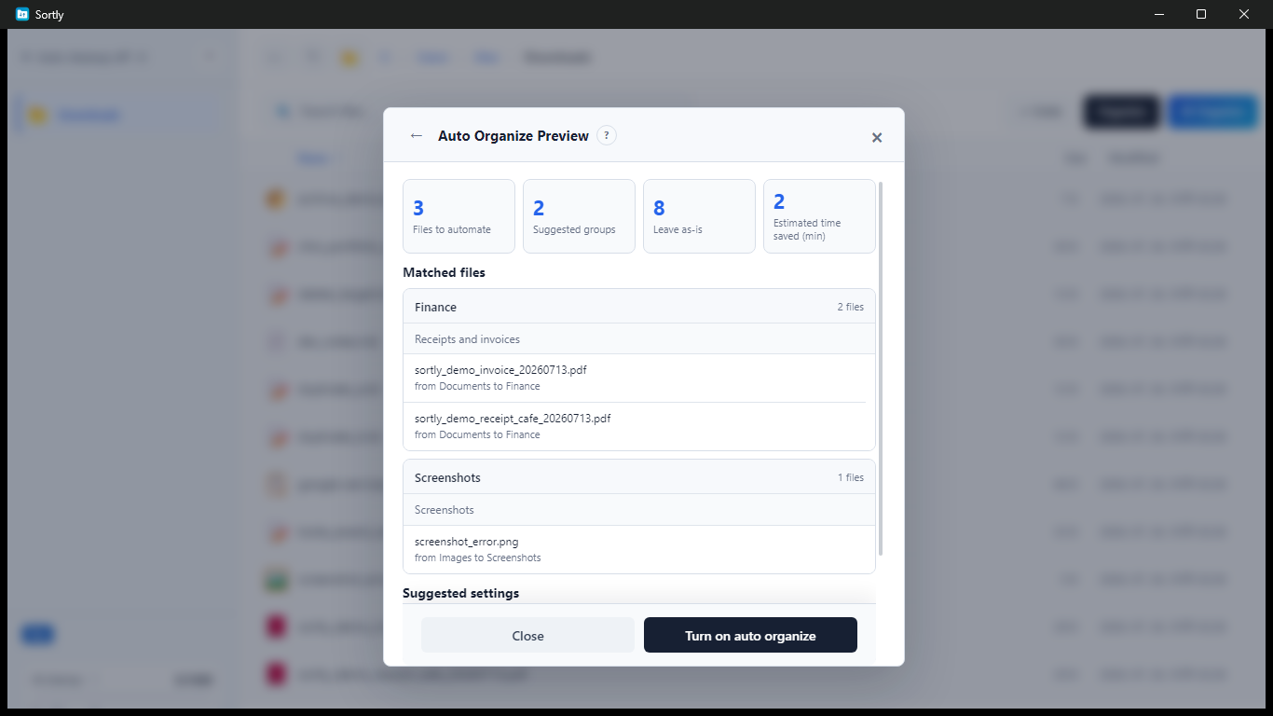Select screenshot_error.png file row

[x=639, y=549]
